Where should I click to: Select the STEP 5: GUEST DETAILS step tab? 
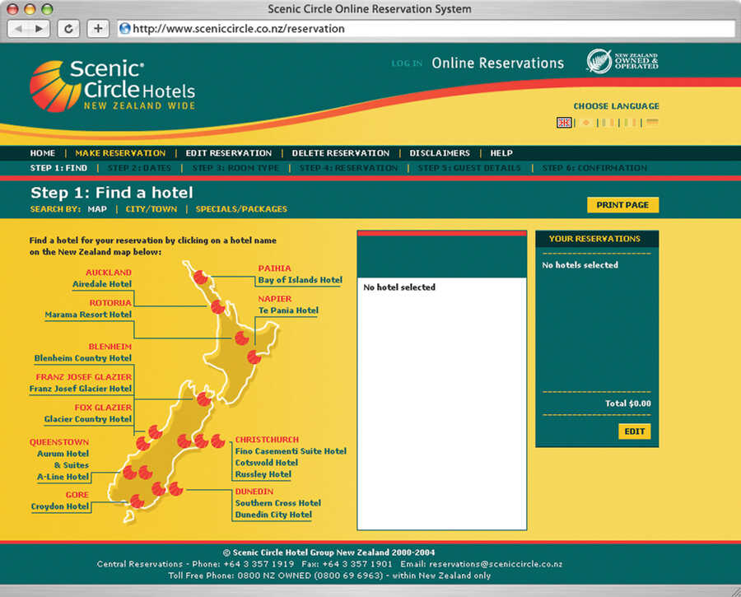(x=469, y=168)
